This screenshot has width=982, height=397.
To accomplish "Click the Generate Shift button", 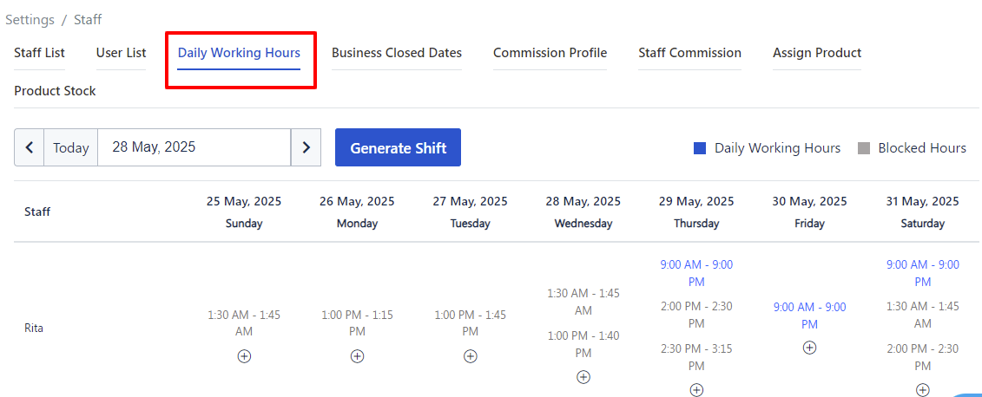I will 398,147.
